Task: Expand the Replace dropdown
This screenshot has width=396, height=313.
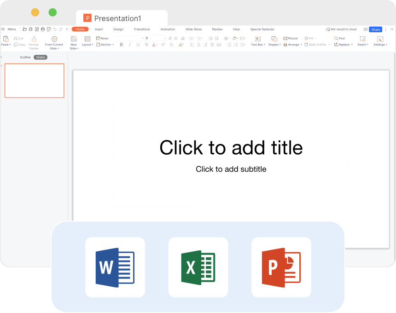Action: 352,45
